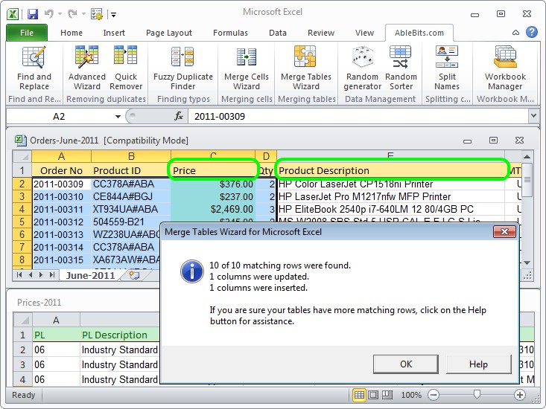Launch the Advanced Wizard duplicate remover

86,68
